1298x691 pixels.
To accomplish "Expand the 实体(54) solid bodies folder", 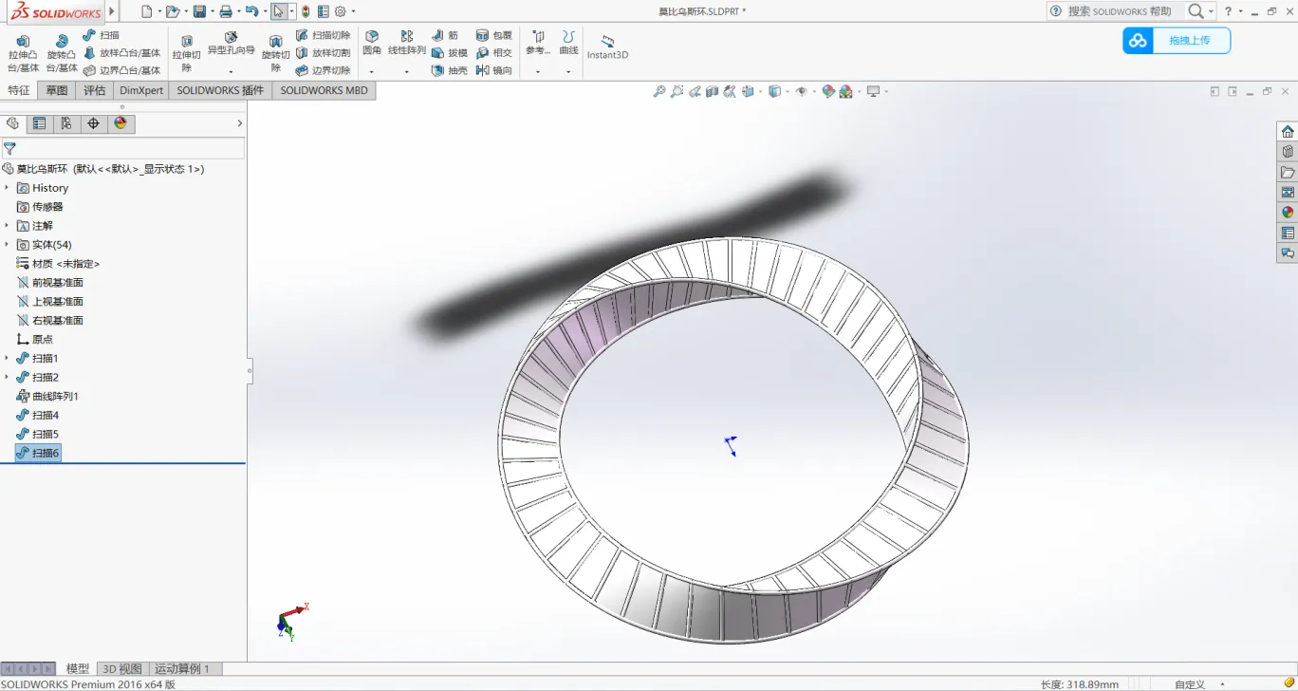I will 7,245.
